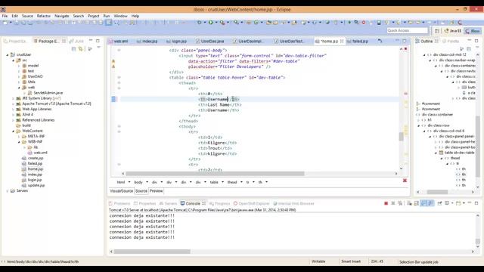This screenshot has width=484, height=272.
Task: Toggle the highlighted button in main toolbar
Action: 109,23
